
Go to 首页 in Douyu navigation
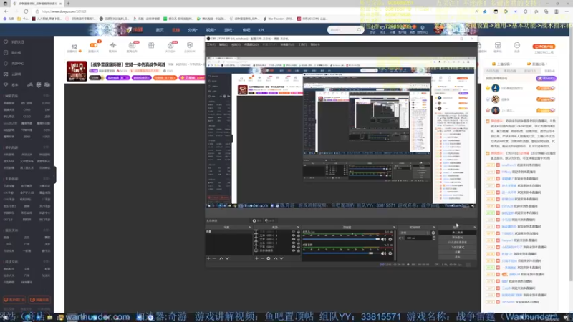pos(160,30)
